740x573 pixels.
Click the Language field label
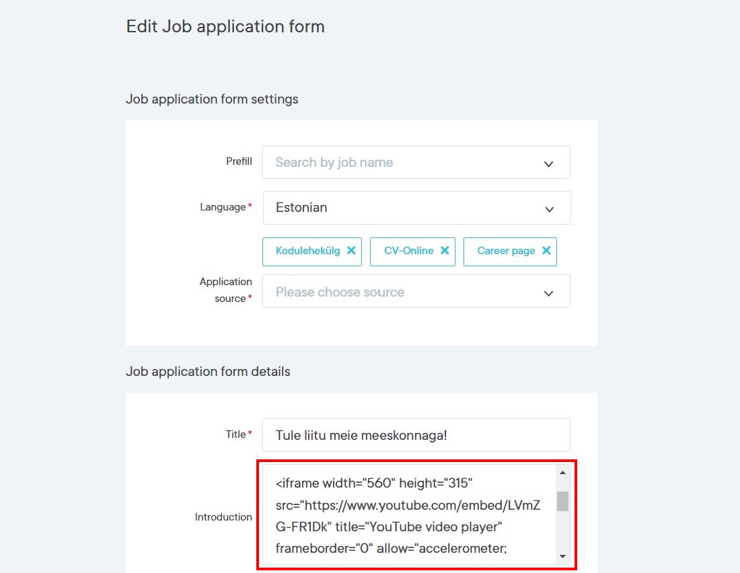(223, 207)
